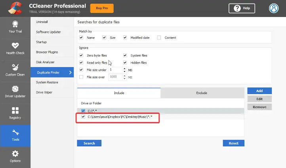Switch to the Exclude tab
This screenshot has height=168, width=286.
(x=202, y=93)
